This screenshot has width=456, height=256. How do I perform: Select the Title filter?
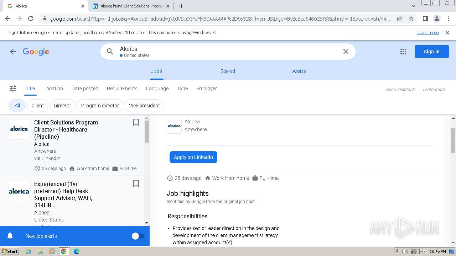(x=30, y=89)
